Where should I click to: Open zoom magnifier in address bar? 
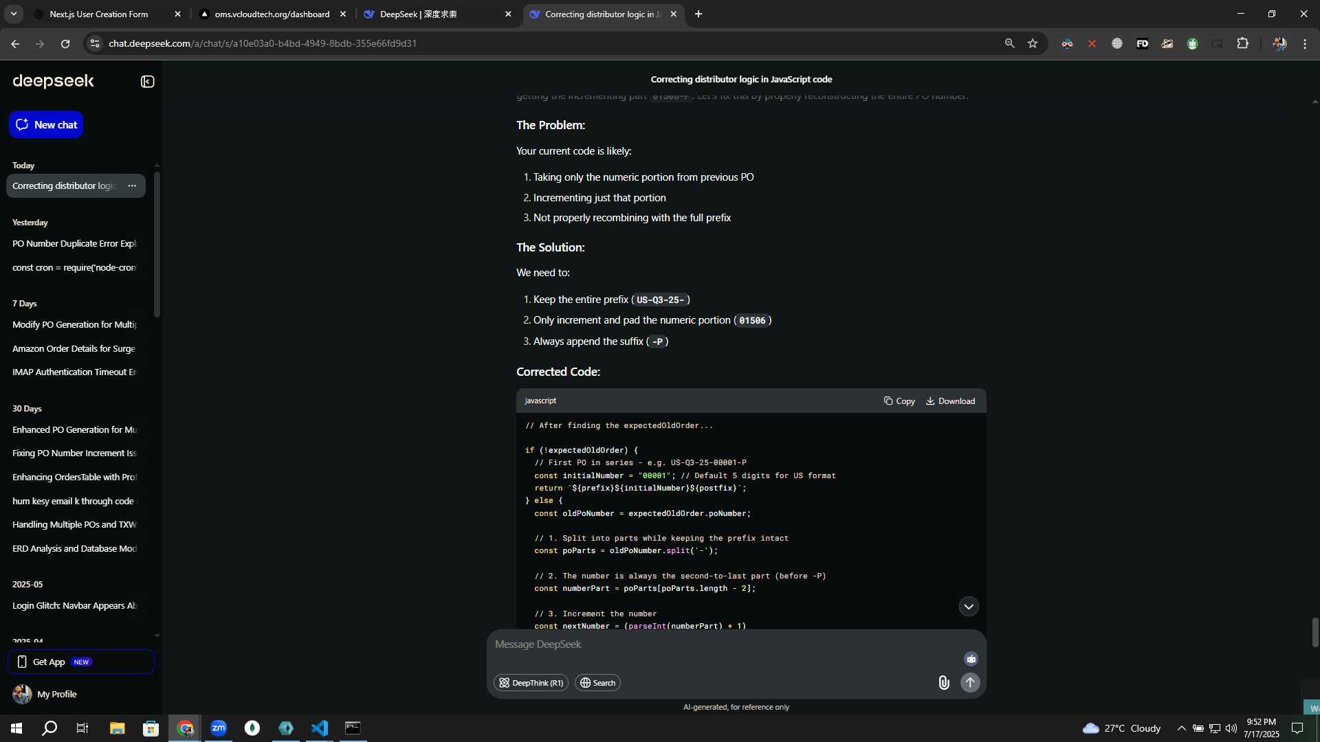tap(1009, 43)
